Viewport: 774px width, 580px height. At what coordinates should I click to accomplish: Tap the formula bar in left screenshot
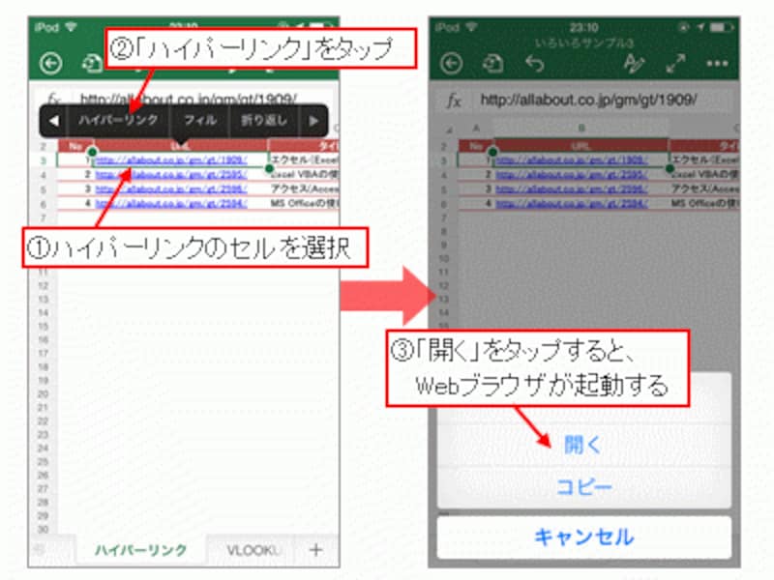(189, 100)
